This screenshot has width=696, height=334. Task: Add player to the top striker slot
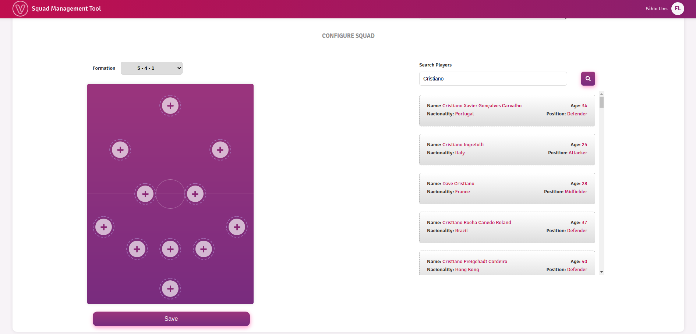click(170, 106)
